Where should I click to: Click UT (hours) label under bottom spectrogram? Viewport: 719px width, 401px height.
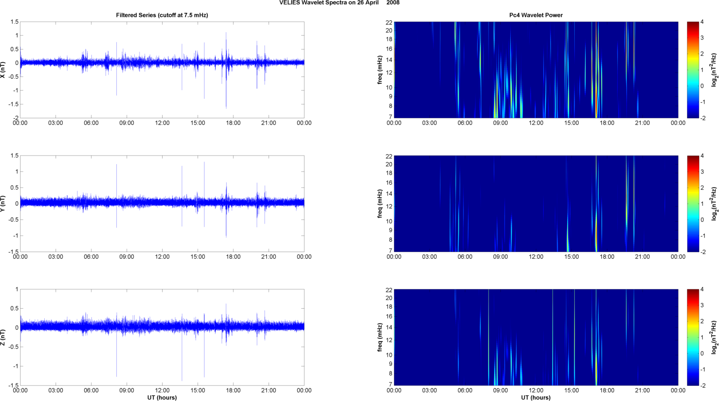coord(536,397)
